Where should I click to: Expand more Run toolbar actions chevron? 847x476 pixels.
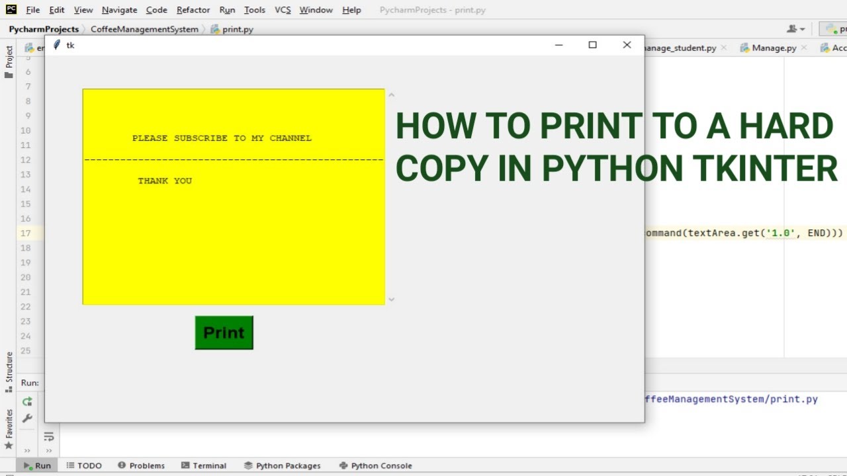tap(27, 450)
